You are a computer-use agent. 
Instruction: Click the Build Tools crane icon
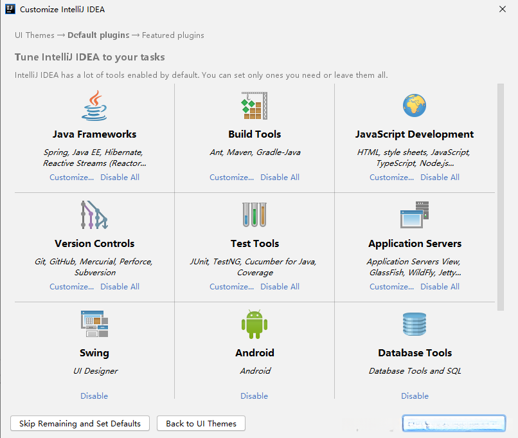255,105
